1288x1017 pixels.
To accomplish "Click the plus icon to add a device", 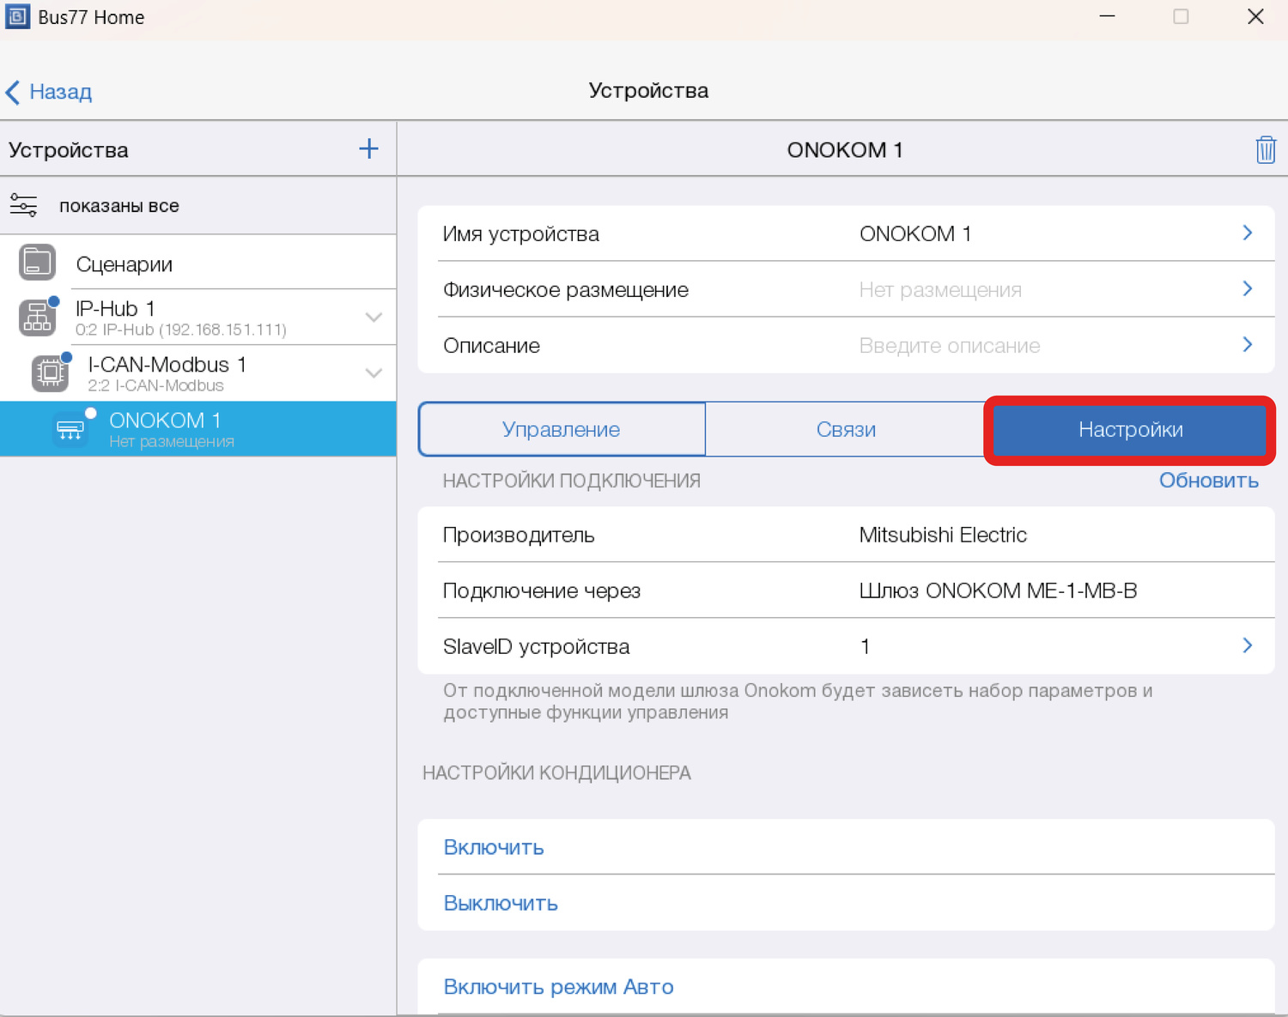I will 368,149.
